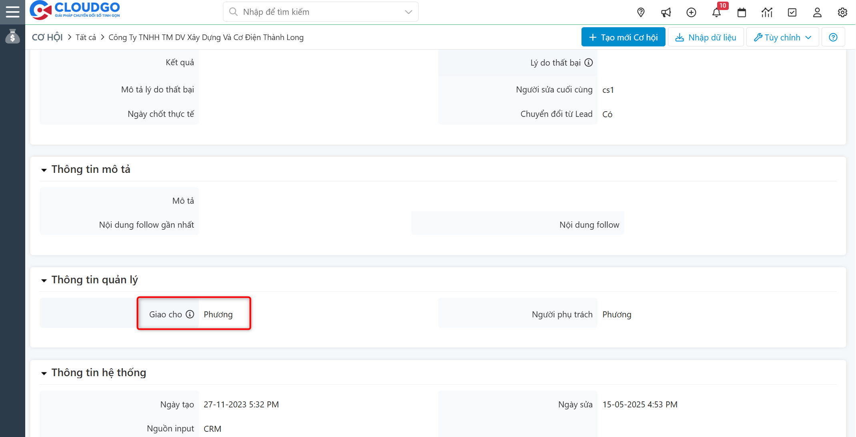This screenshot has width=856, height=437.
Task: Open the tasks checkbox icon in top bar
Action: 792,12
